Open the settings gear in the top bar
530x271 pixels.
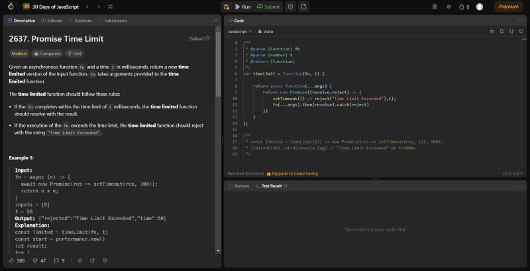449,7
